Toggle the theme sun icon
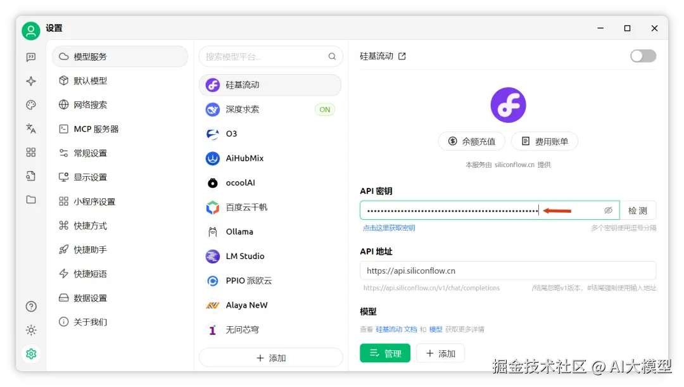 click(x=31, y=330)
